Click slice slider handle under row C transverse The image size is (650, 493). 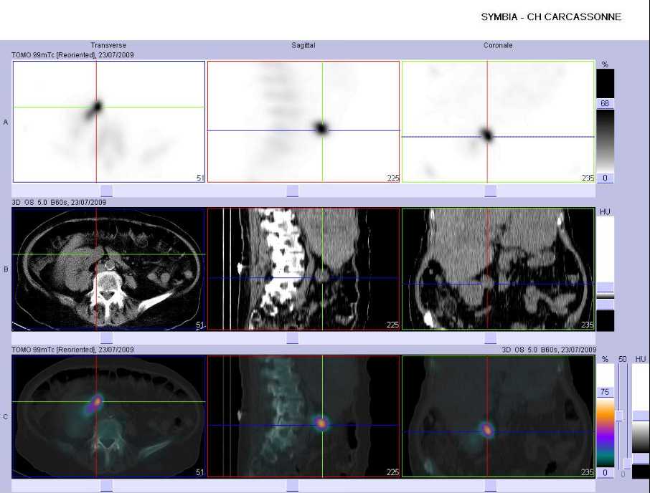tap(106, 486)
